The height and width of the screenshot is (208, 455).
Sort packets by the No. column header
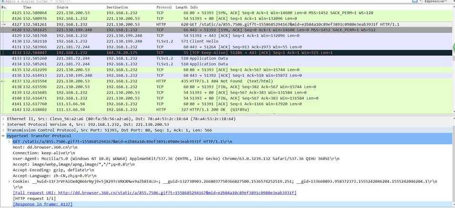4,7
